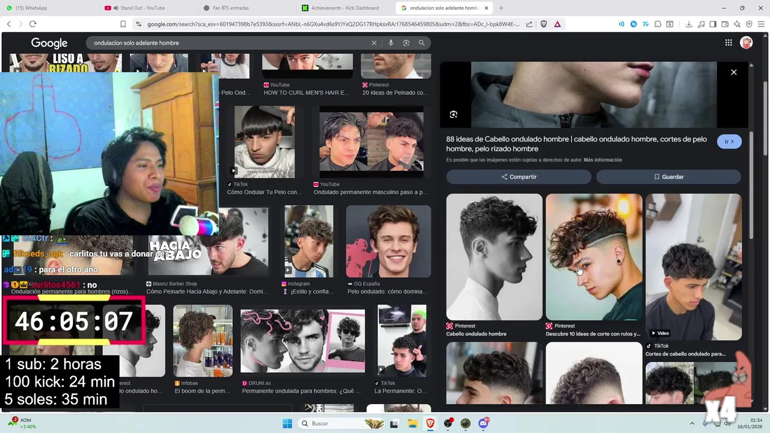Open the Google account profile picture

coord(747,43)
